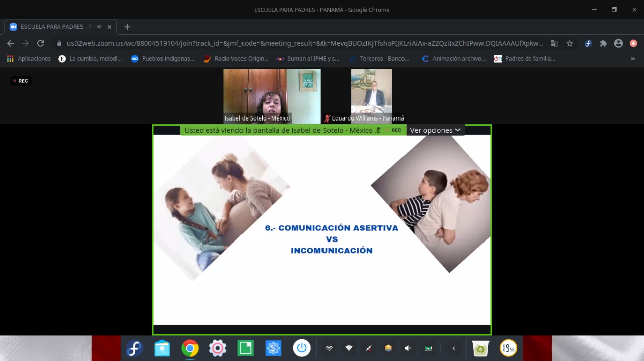Open the Aplicaciones bookmarks shortcut
The width and height of the screenshot is (644, 361).
[29, 59]
